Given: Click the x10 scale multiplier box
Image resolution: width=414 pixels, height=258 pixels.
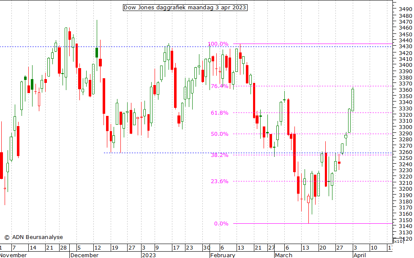Looking at the screenshot, I should pyautogui.click(x=398, y=241).
